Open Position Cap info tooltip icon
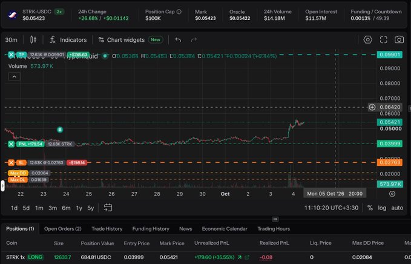Screen dimensions: 411x264 click(x=179, y=12)
